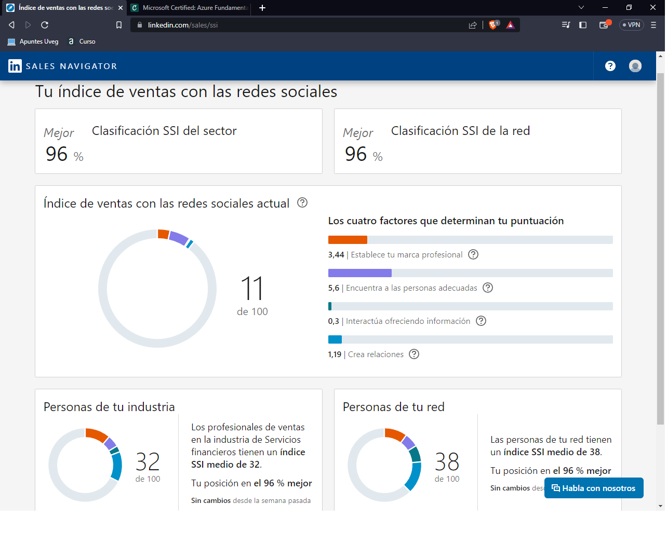This screenshot has width=667, height=545.
Task: Click the scrollbar down arrow
Action: coord(660,506)
